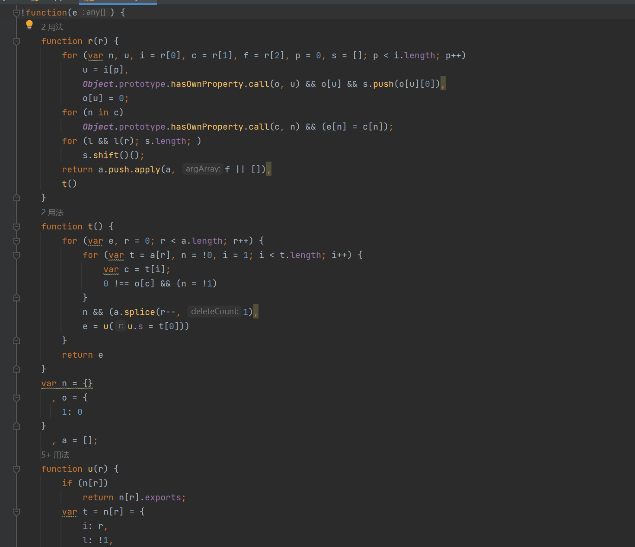
Task: Click the yellow light bulb quick-fix icon
Action: 29,25
